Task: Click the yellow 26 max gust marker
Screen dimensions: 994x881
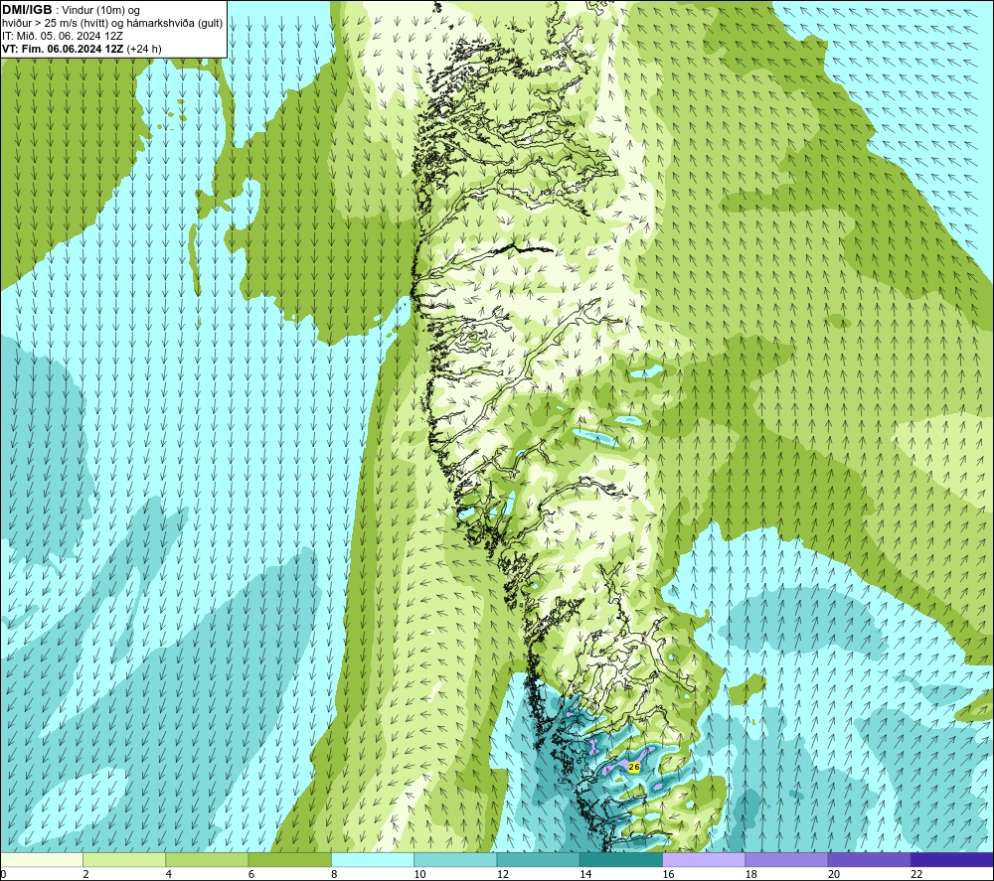Action: click(x=634, y=767)
